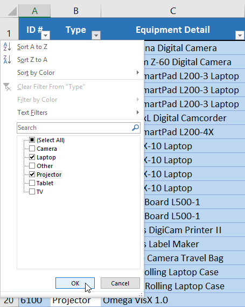Check the Camera checkbox
245x307 pixels.
[x=32, y=149]
